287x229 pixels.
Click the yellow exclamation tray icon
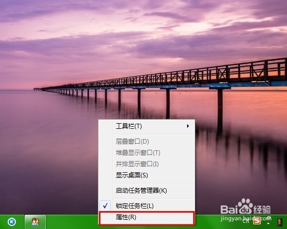[x=280, y=222]
